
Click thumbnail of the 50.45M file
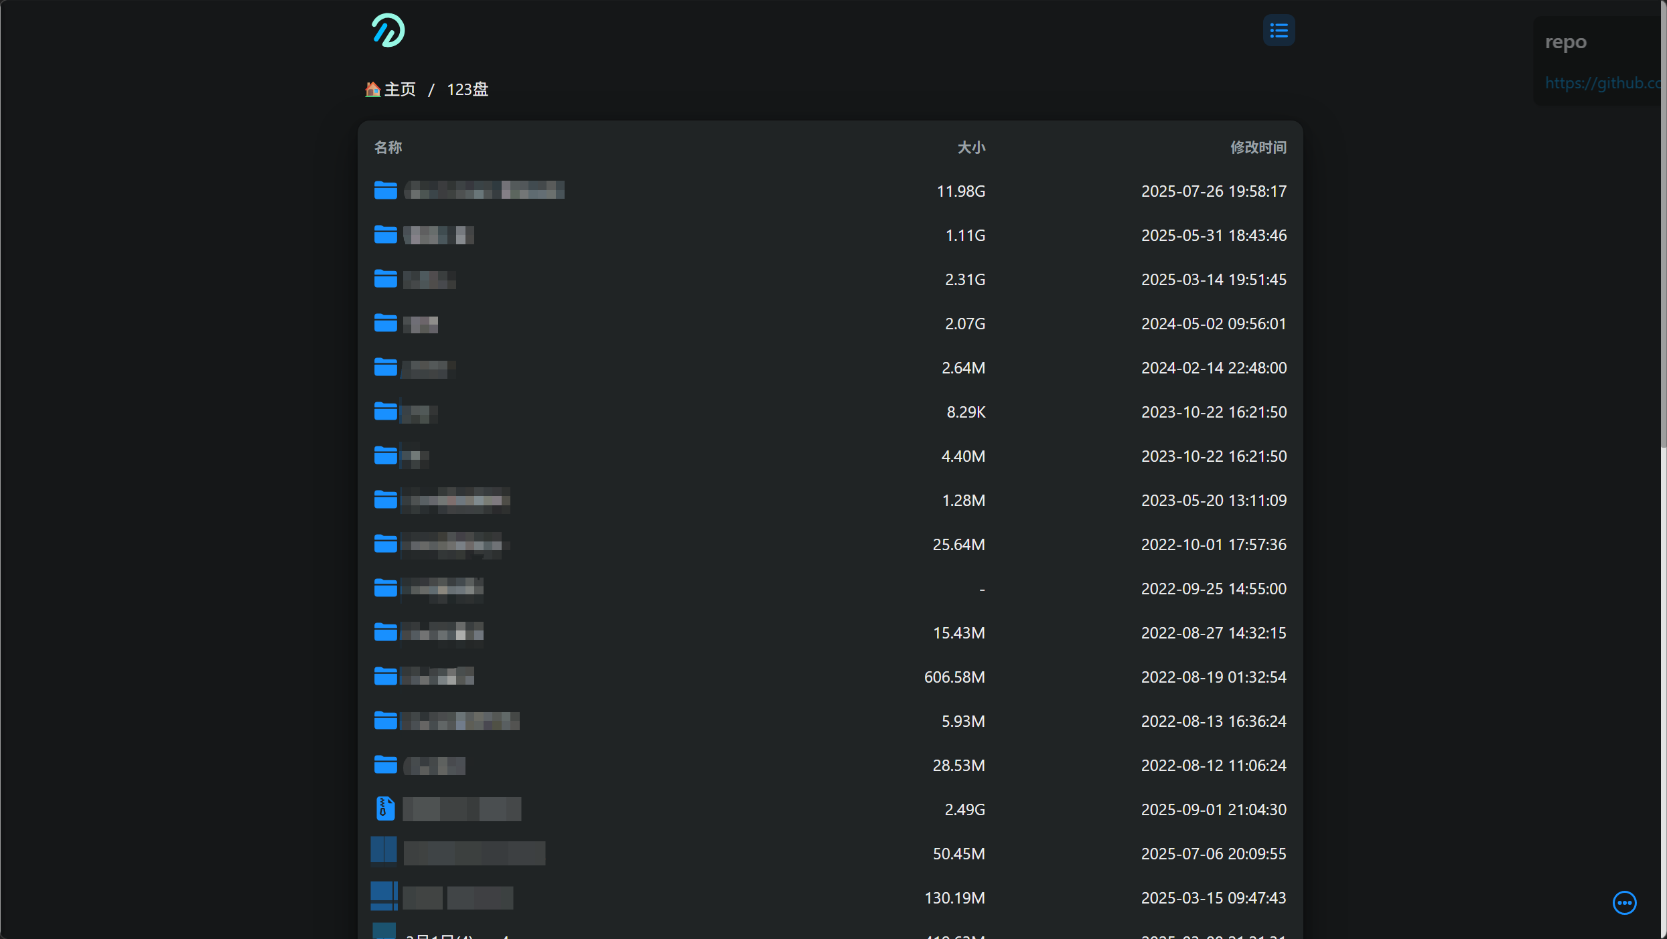tap(384, 851)
